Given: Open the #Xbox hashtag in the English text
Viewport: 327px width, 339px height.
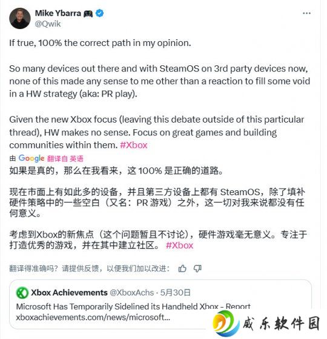Looking at the screenshot, I should click(134, 145).
